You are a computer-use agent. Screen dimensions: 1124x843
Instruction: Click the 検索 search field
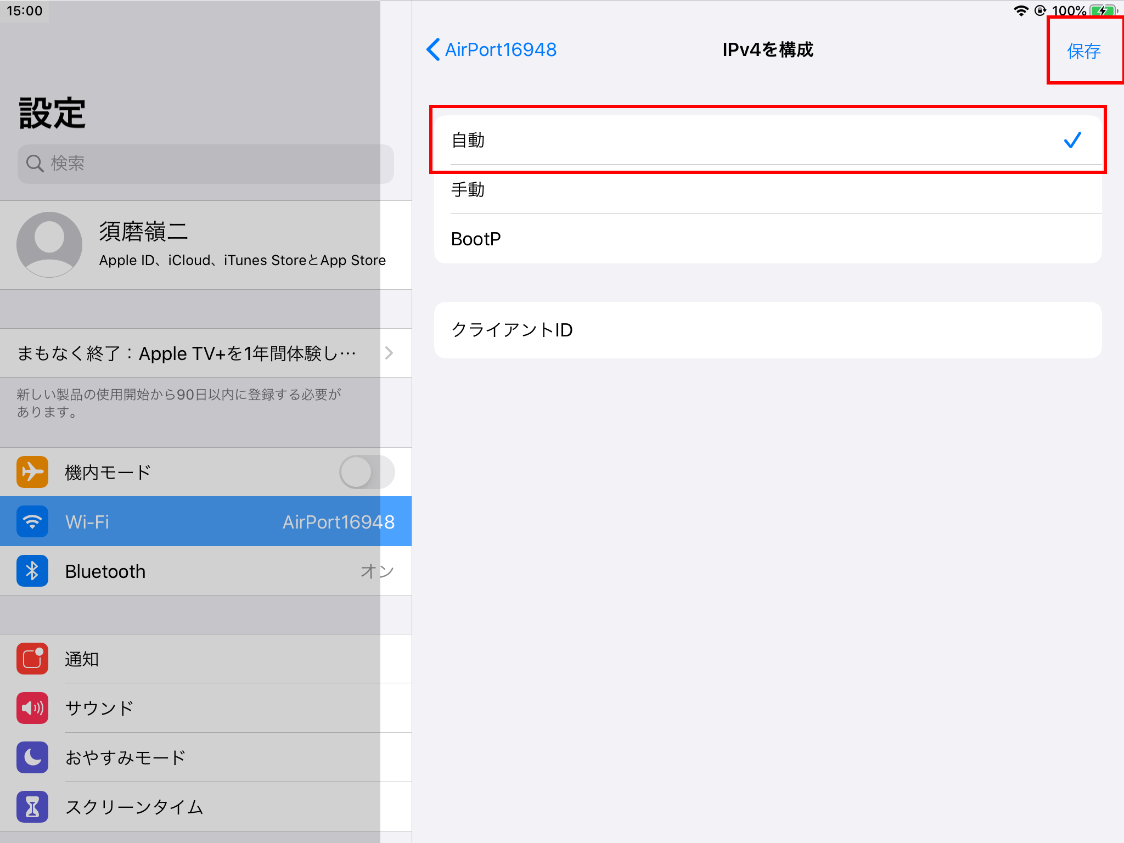206,164
